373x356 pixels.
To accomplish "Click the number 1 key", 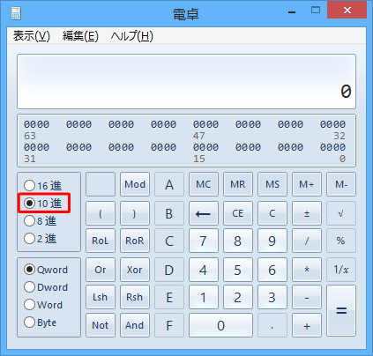I will point(204,297).
